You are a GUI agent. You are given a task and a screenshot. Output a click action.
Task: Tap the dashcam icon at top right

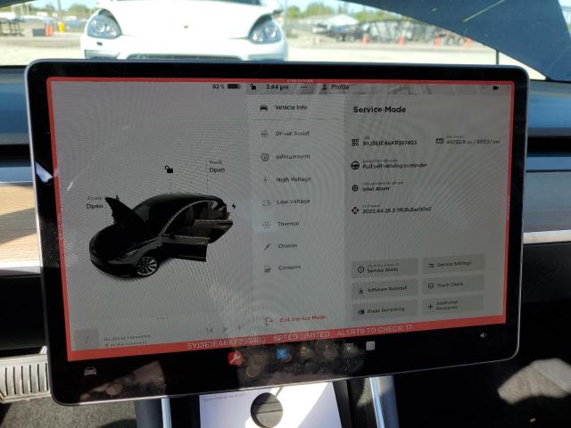coord(496,88)
